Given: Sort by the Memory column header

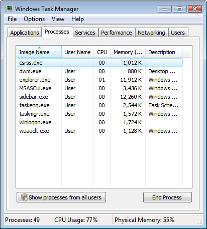Looking at the screenshot, I should click(128, 52).
